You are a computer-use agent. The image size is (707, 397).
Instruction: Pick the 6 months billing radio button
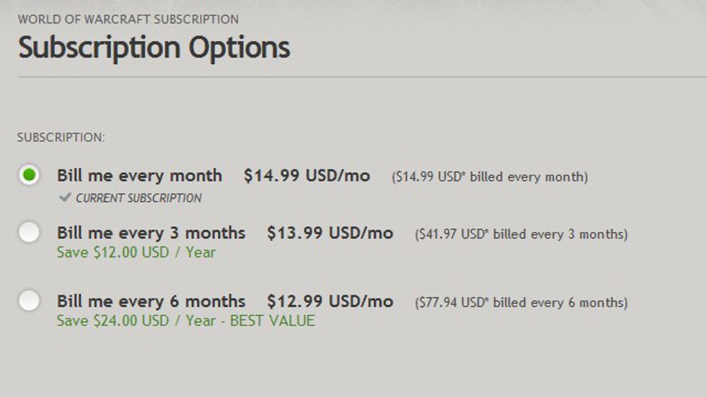(x=29, y=300)
